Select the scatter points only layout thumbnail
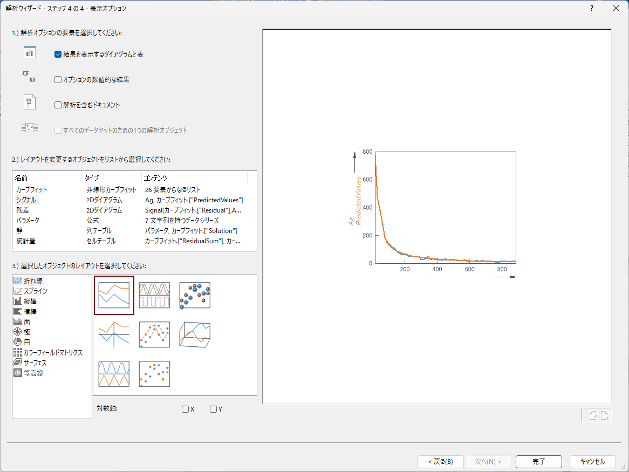Viewport: 629px width, 472px height. (154, 374)
